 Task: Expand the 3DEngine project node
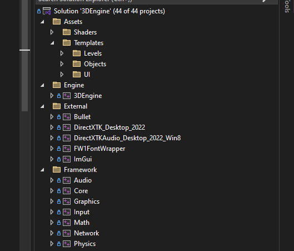(x=52, y=96)
